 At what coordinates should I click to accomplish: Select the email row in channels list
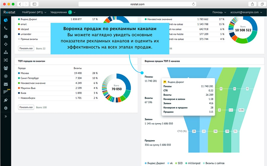pos(34,24)
